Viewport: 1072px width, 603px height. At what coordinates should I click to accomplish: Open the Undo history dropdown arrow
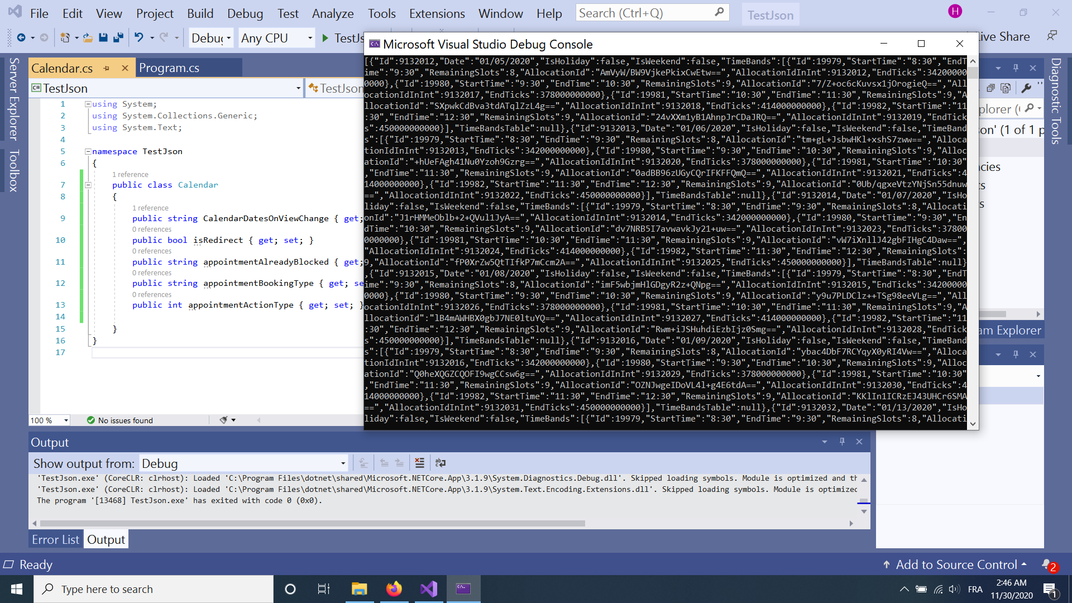tap(151, 38)
